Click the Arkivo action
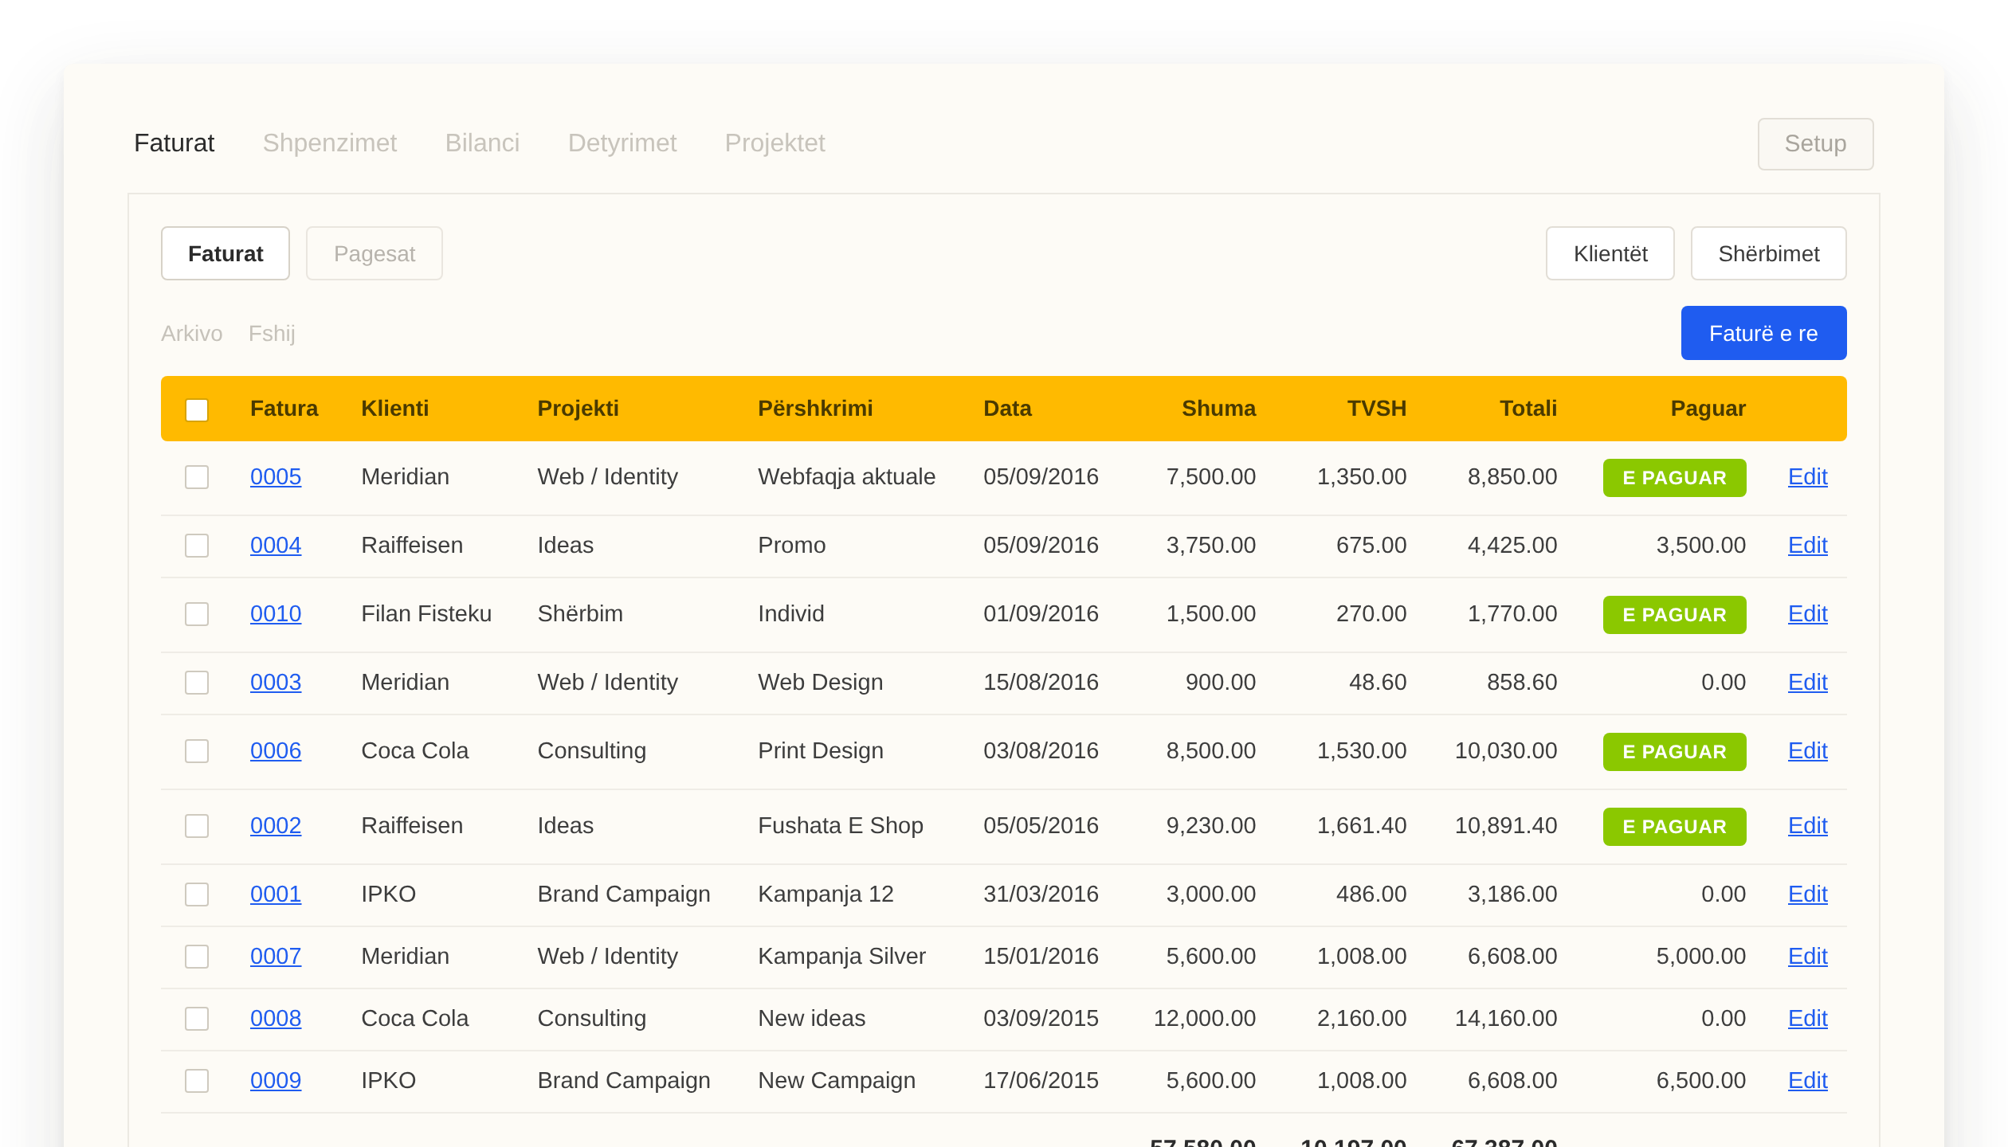Viewport: 2008px width, 1147px height. [191, 333]
